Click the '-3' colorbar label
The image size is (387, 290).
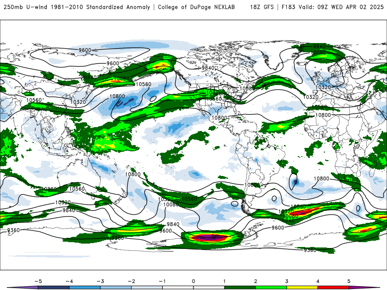tap(100, 281)
